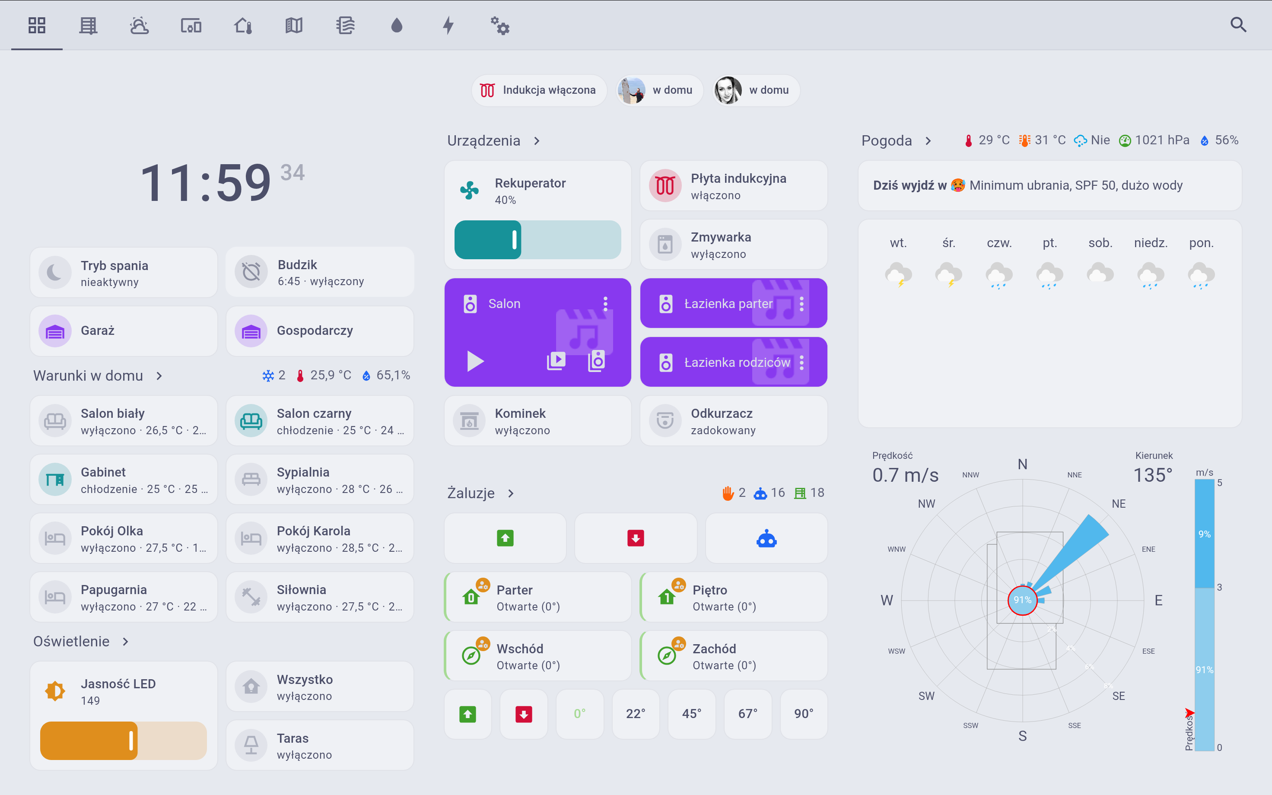
Task: Open Salon speaker three-dot menu
Action: coord(605,303)
